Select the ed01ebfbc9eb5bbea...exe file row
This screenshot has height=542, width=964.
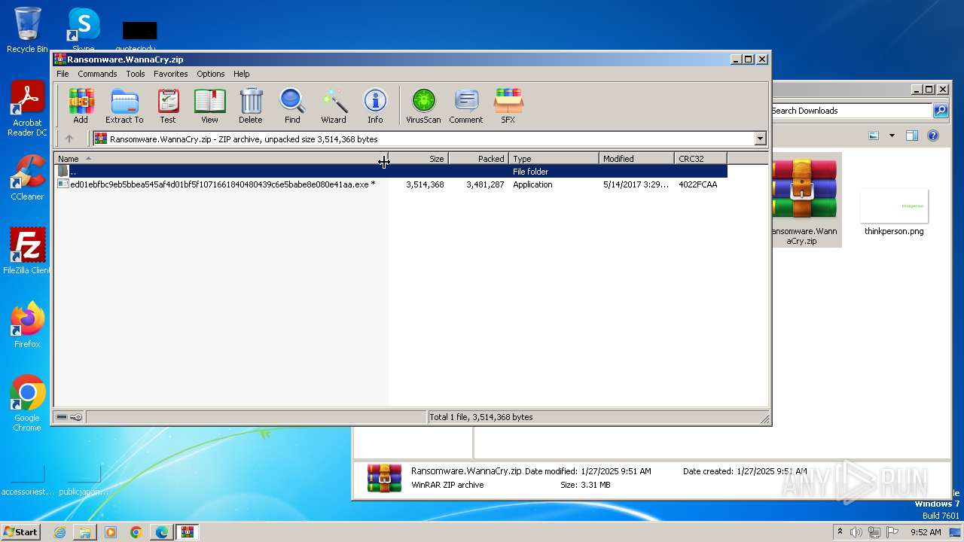tap(391, 184)
